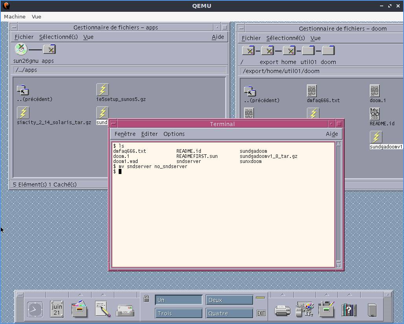Expand subpanel arrow above text note icon
This screenshot has width=404, height=324.
point(103,295)
